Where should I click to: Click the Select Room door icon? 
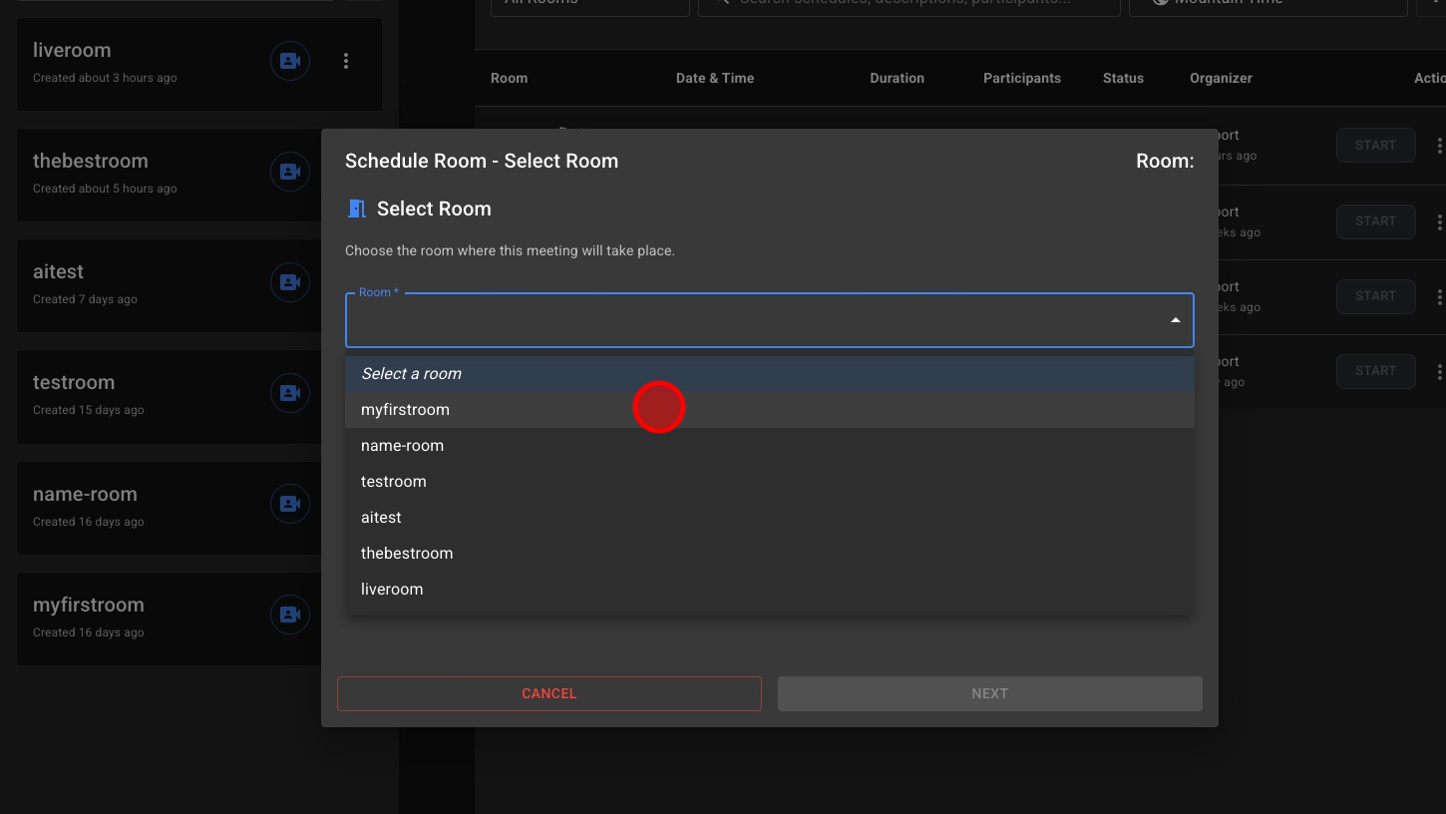point(356,208)
